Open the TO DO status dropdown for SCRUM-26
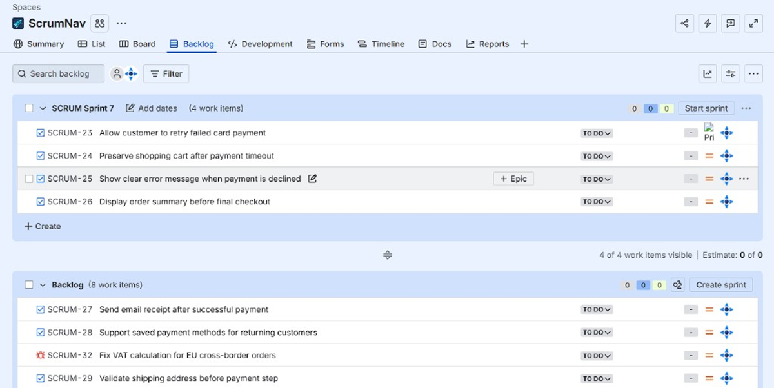 click(597, 202)
